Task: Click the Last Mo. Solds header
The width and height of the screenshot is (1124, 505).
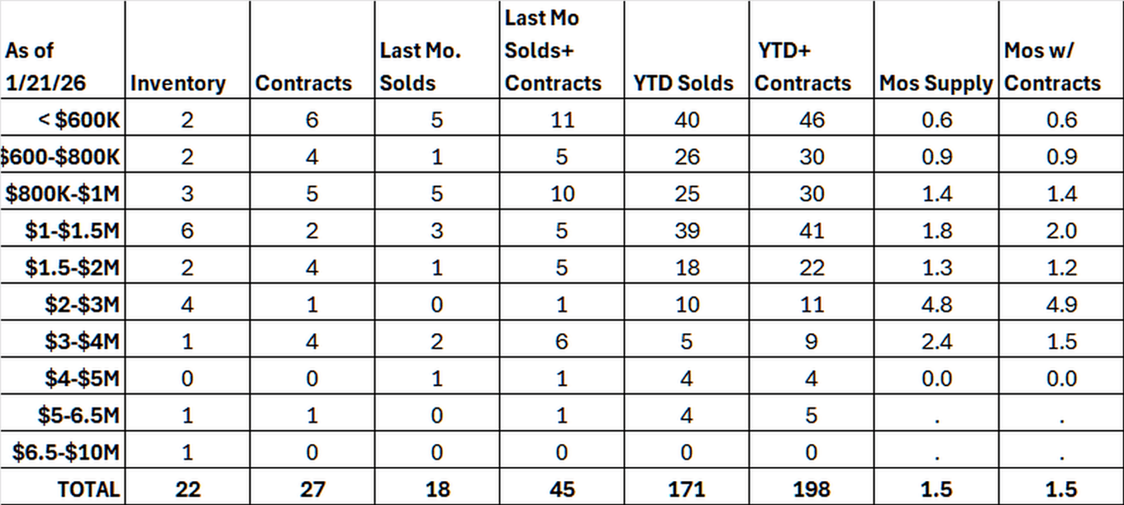Action: [x=421, y=67]
